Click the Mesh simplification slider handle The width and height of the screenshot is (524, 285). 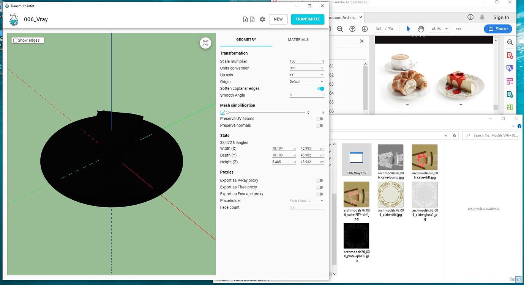[227, 113]
